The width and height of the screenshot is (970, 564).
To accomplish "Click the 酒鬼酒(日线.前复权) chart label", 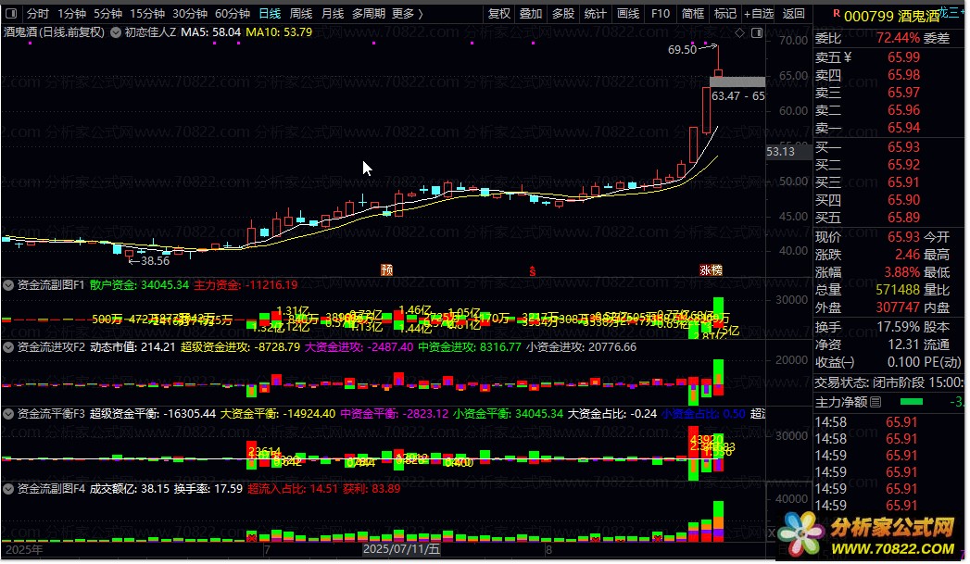I will click(55, 32).
